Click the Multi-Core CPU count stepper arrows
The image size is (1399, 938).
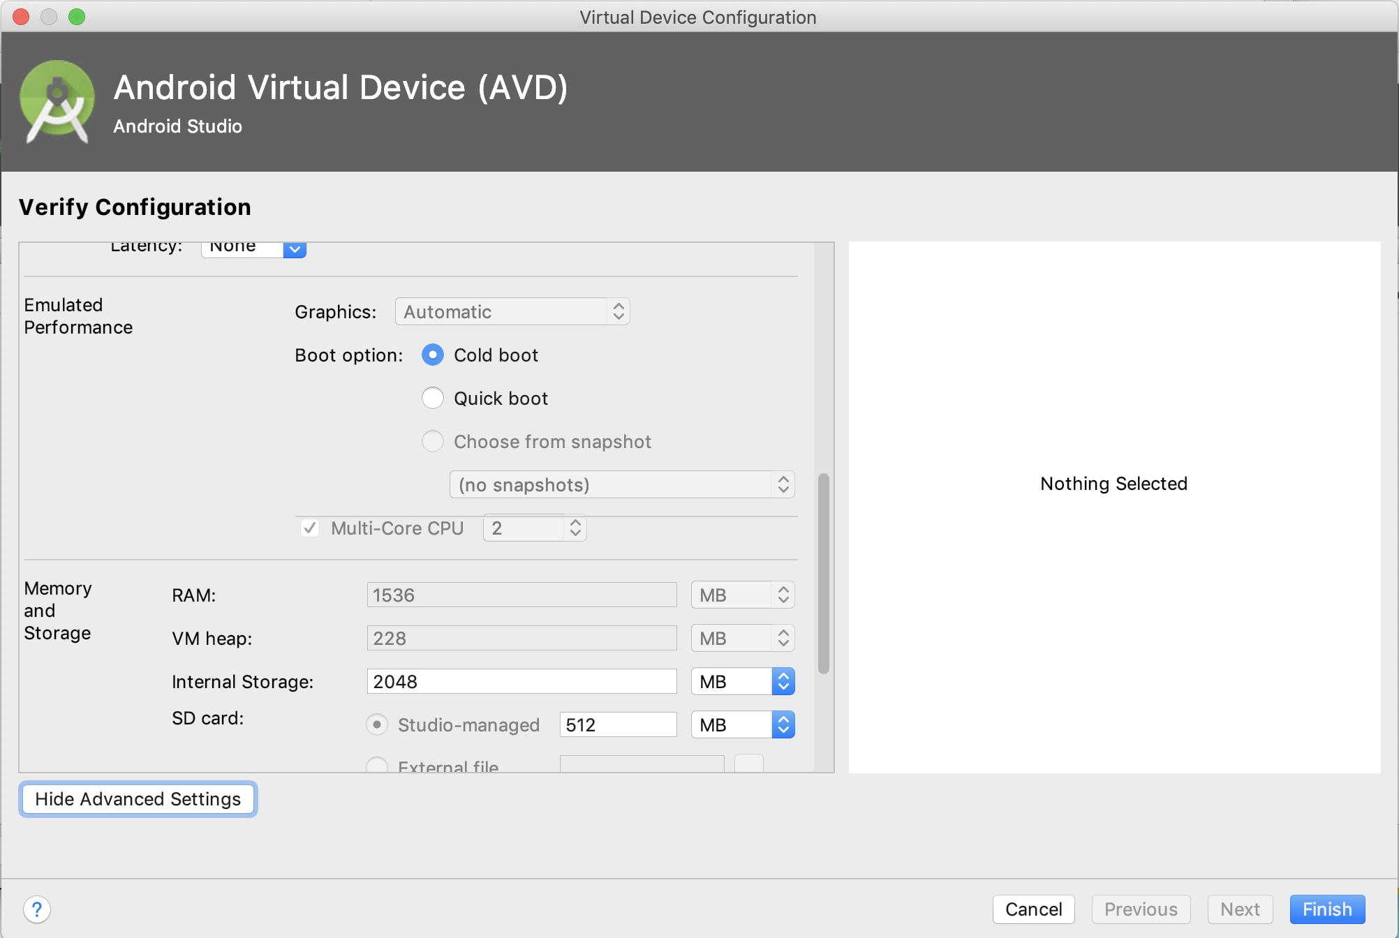point(575,528)
